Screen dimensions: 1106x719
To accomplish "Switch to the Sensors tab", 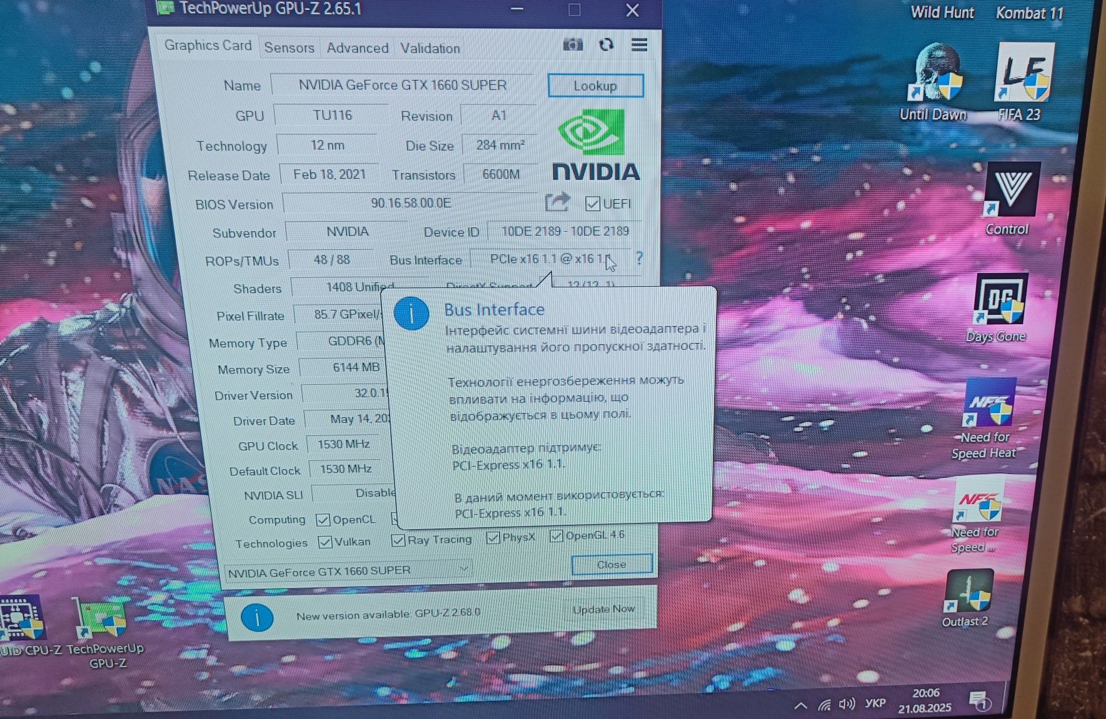I will [289, 47].
